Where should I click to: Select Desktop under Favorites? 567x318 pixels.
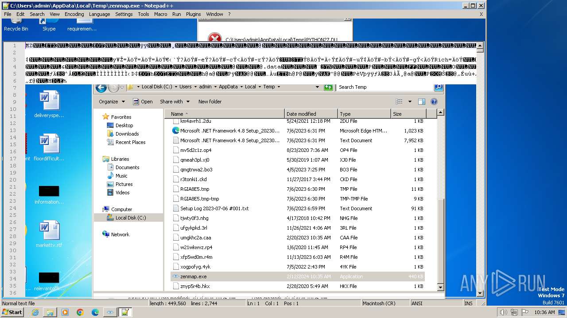tap(124, 125)
